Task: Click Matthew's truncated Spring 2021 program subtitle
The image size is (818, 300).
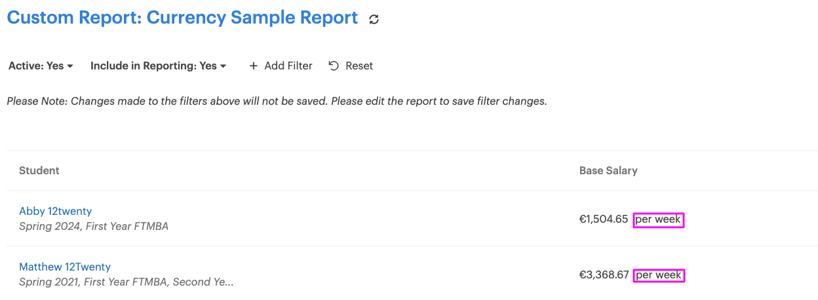Action: point(127,282)
